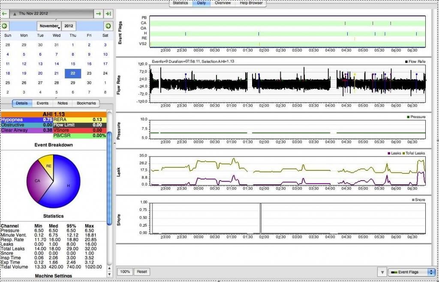This screenshot has height=282, width=439.
Task: Click the 2012 year field
Action: [x=69, y=26]
